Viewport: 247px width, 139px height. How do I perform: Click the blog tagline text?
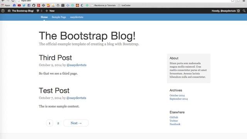point(89,44)
